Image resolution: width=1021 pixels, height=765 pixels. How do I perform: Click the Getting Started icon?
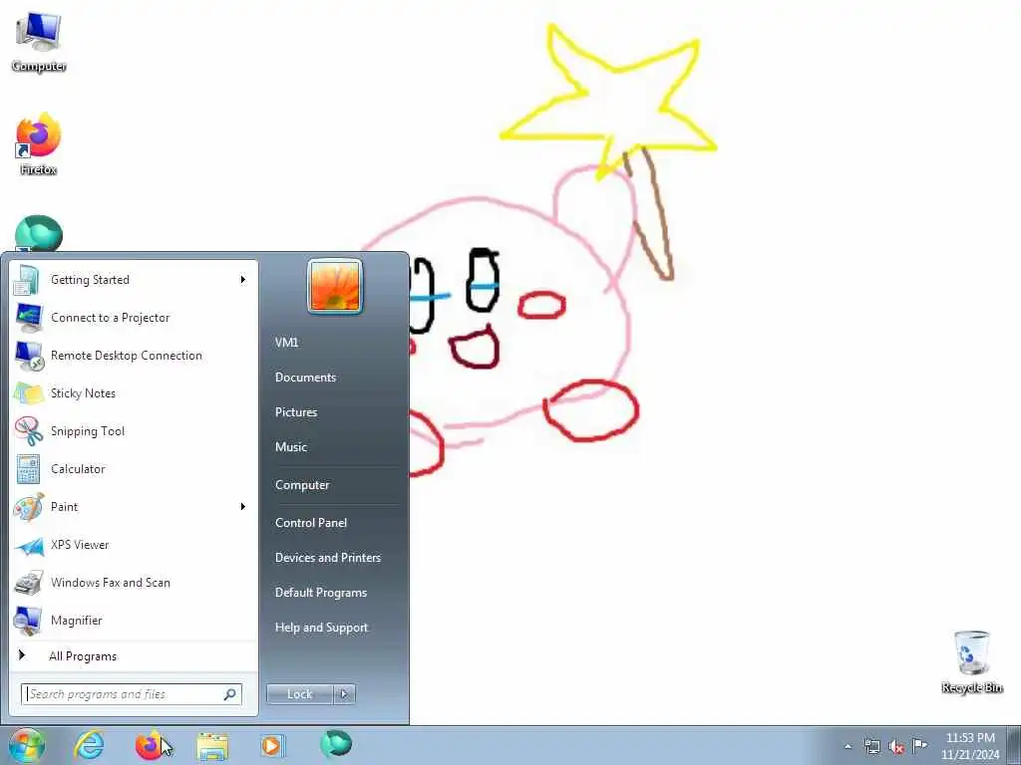(28, 280)
